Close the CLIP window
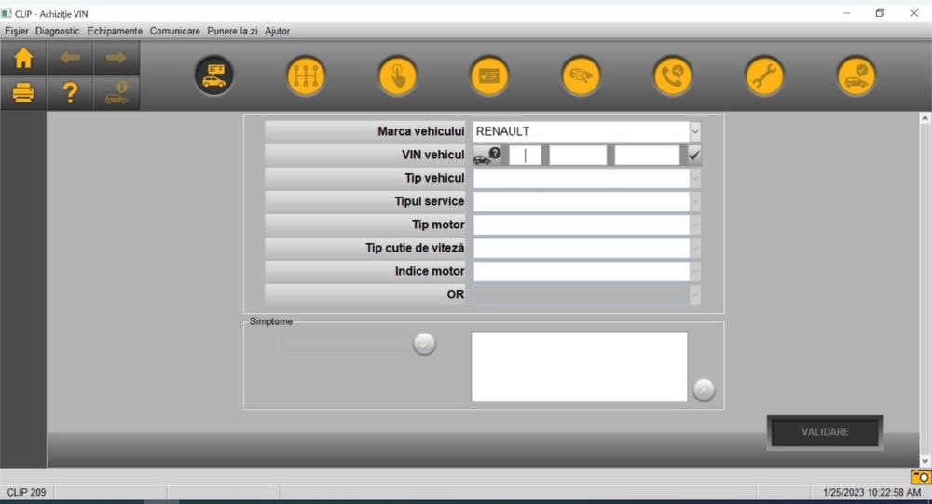932x504 pixels. click(x=914, y=13)
